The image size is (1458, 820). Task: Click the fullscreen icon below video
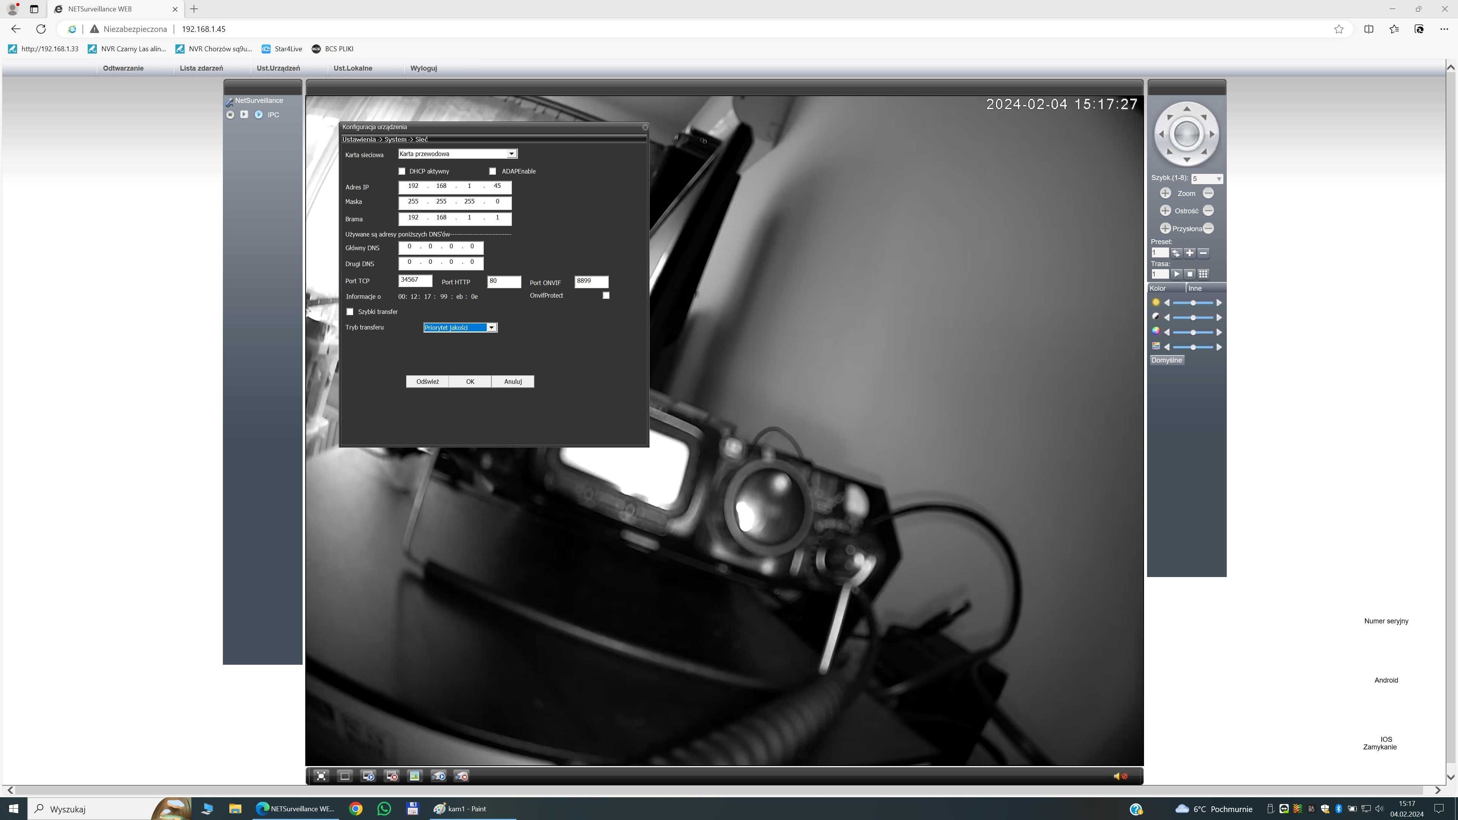pos(321,776)
